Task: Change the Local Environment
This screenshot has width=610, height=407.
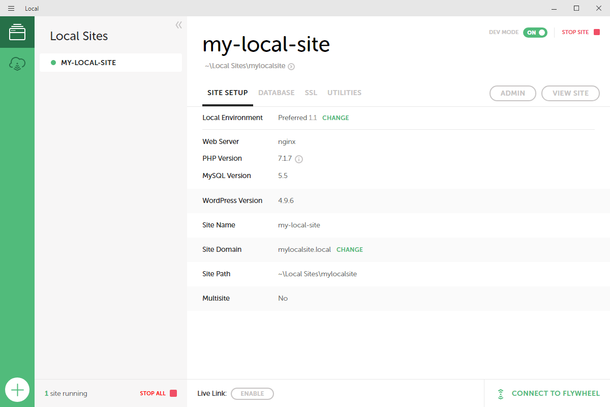Action: (x=335, y=118)
